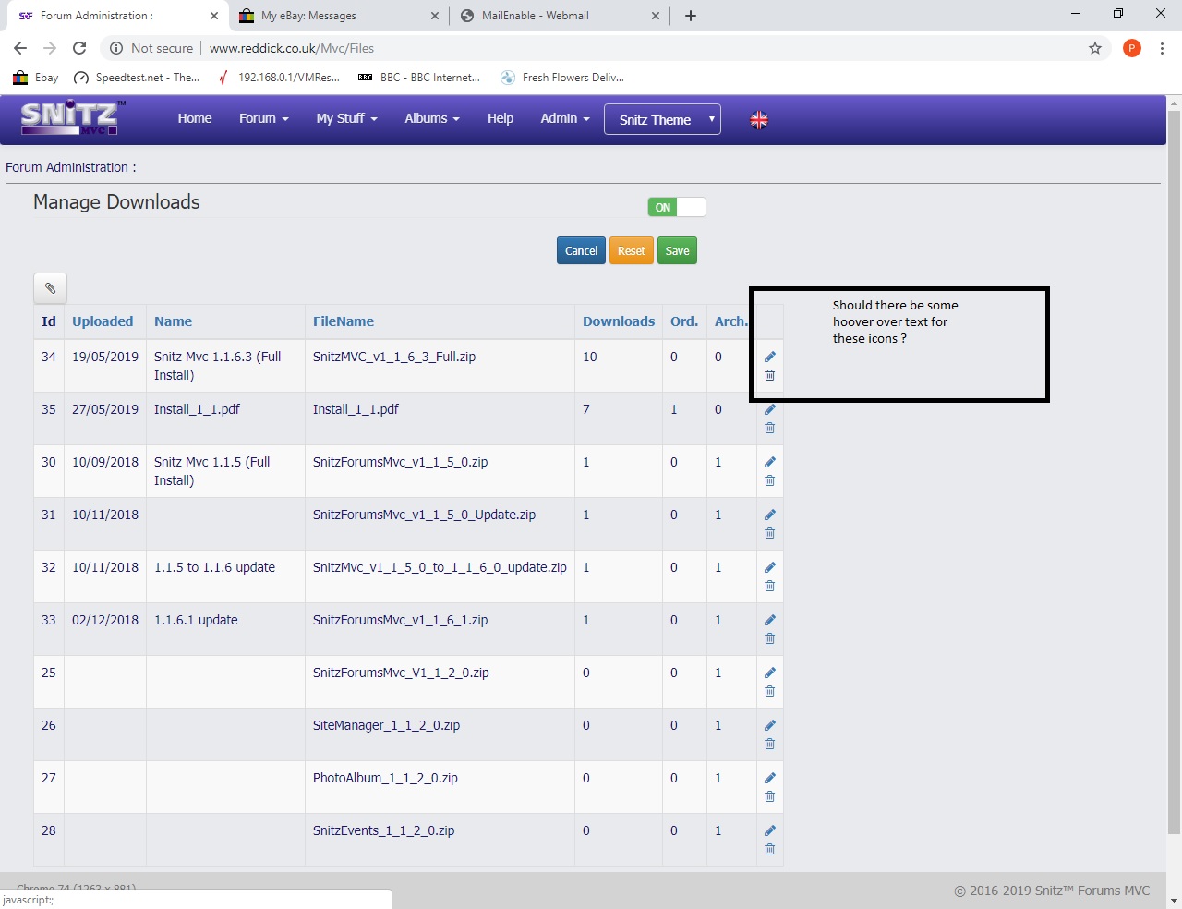
Task: Go to the Home menu item
Action: pos(195,118)
